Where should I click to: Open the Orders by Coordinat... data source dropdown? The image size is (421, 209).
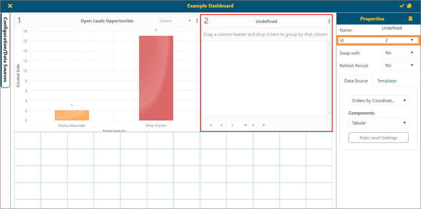pos(379,101)
